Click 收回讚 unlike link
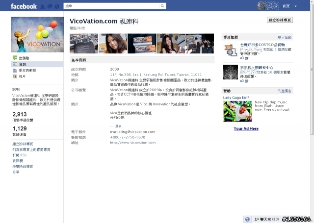This screenshot has height=223, width=314. click(x=18, y=161)
